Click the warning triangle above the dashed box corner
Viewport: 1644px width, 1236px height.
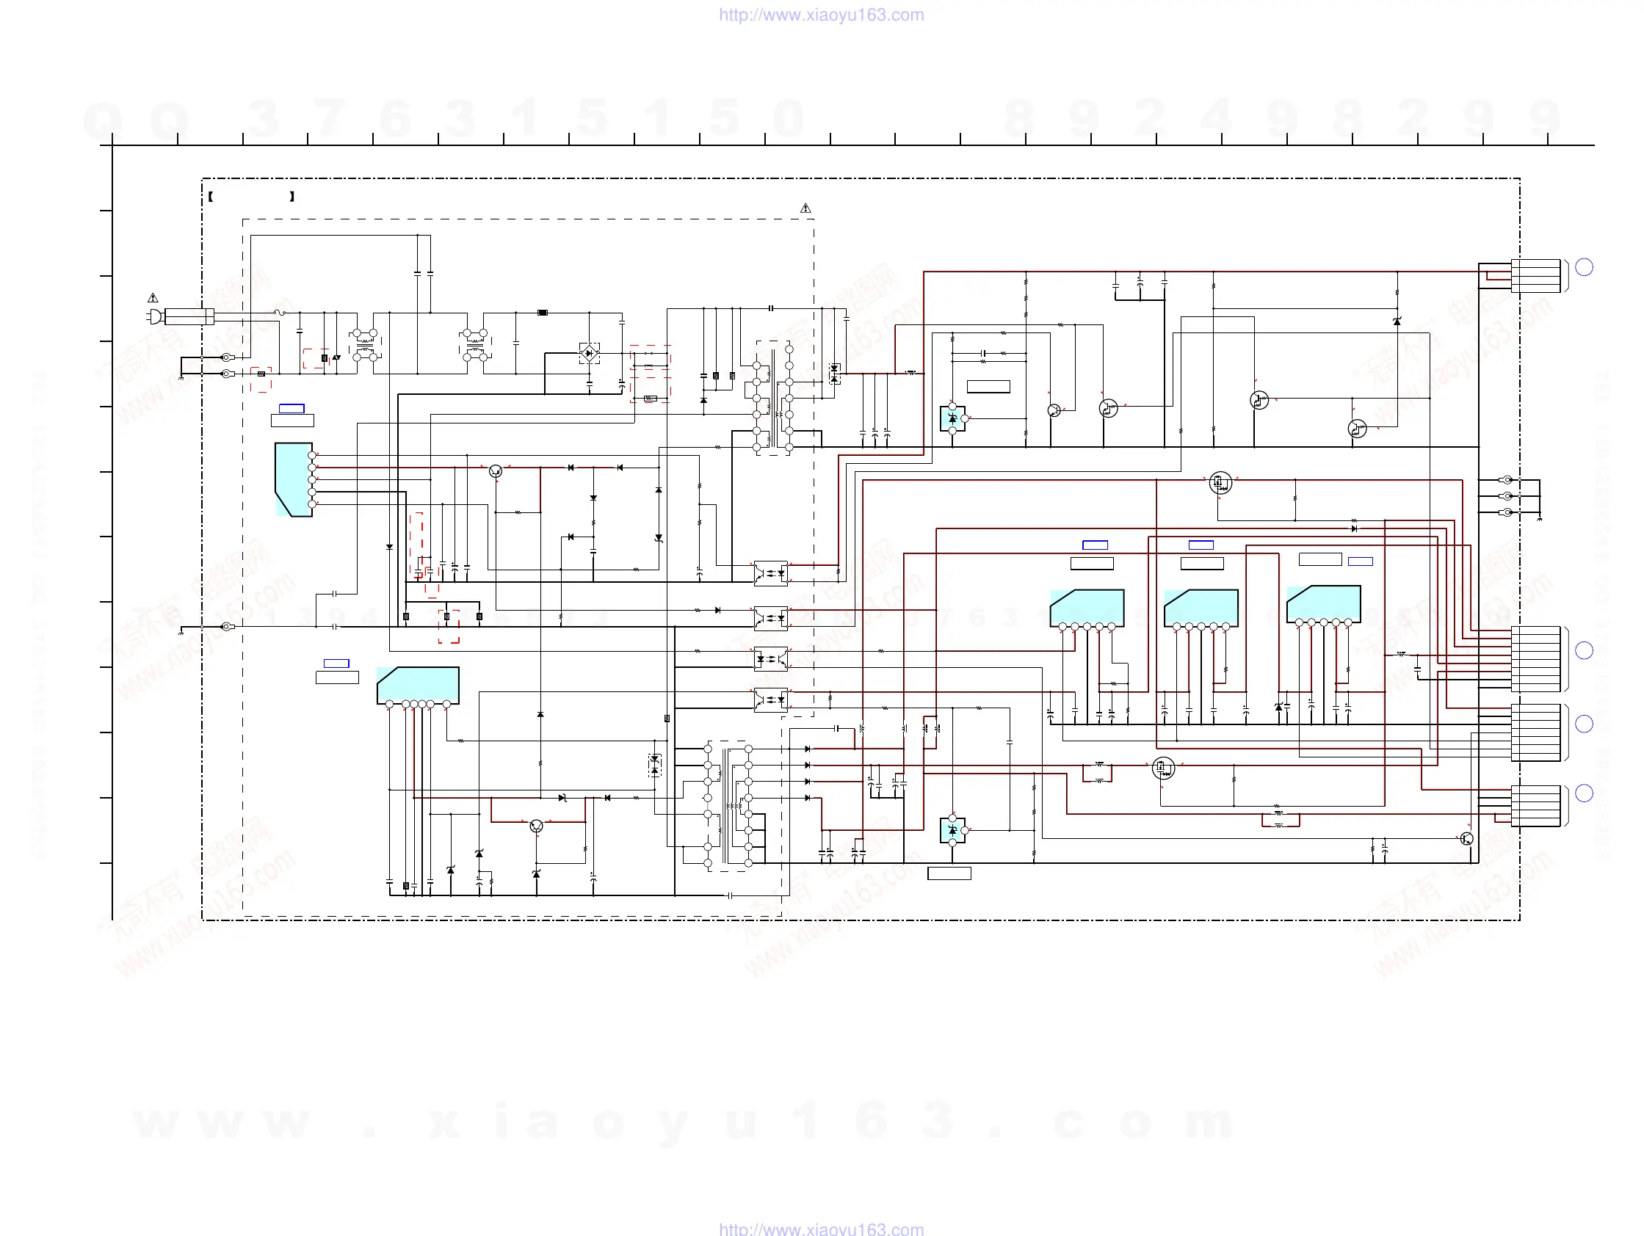point(805,208)
